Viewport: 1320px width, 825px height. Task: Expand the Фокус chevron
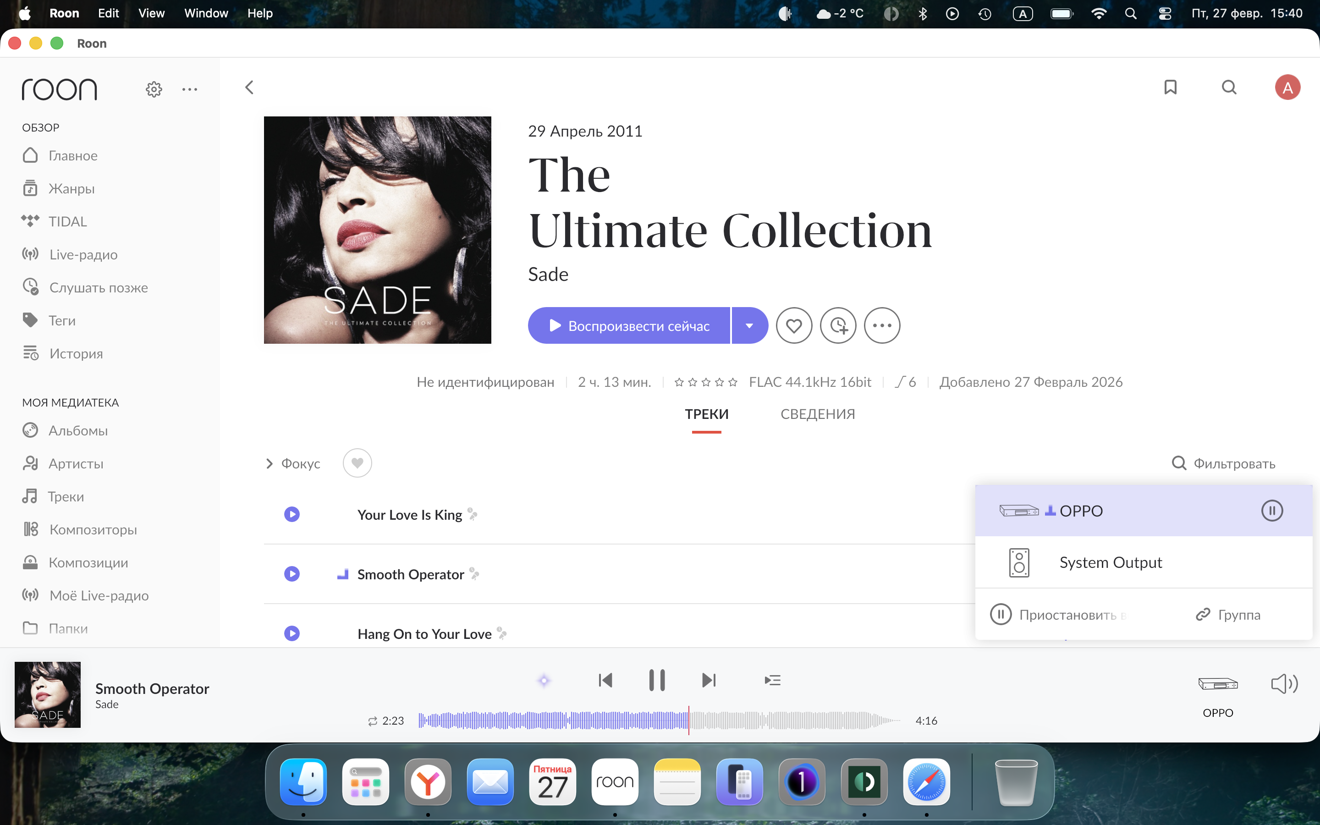[269, 463]
